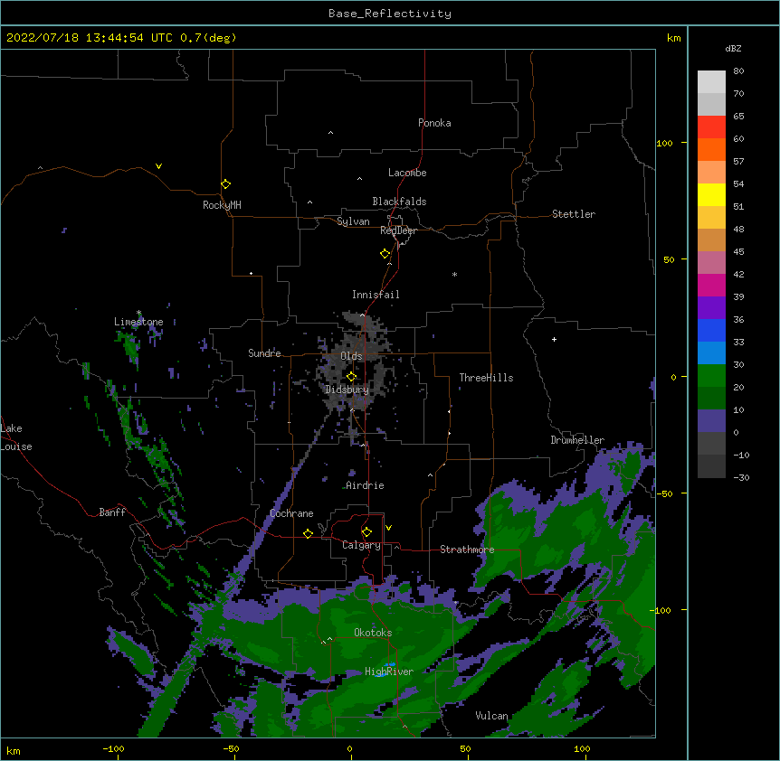
Task: Click the Cochrane label
Action: (x=291, y=513)
